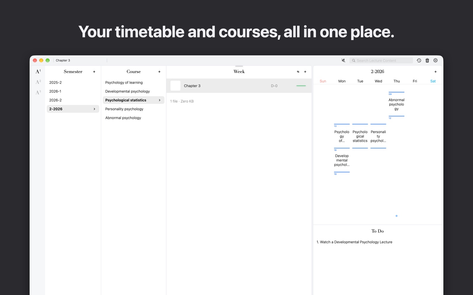
Task: Select the A3 font size option
Action: (38, 92)
